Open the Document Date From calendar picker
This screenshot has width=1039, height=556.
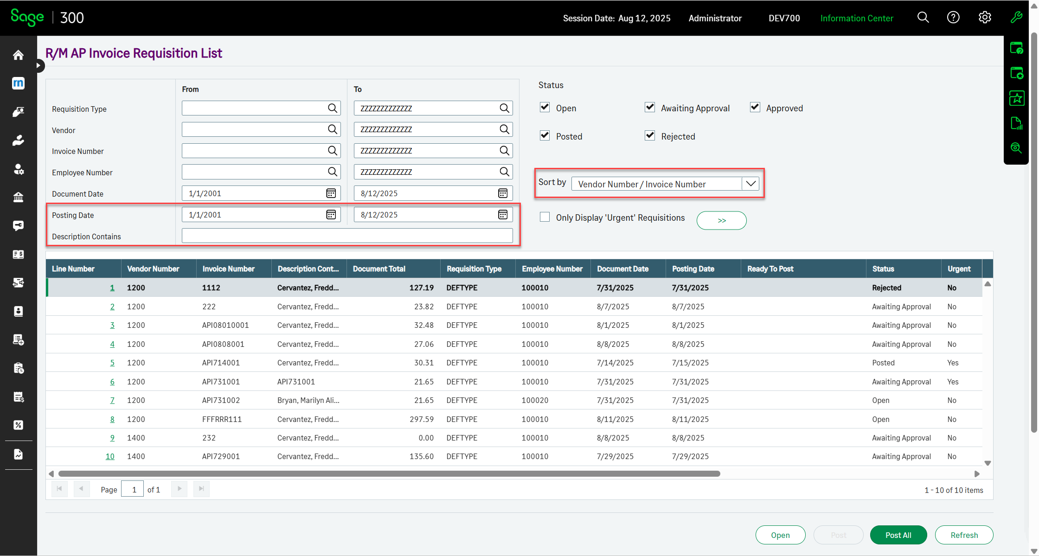(331, 193)
